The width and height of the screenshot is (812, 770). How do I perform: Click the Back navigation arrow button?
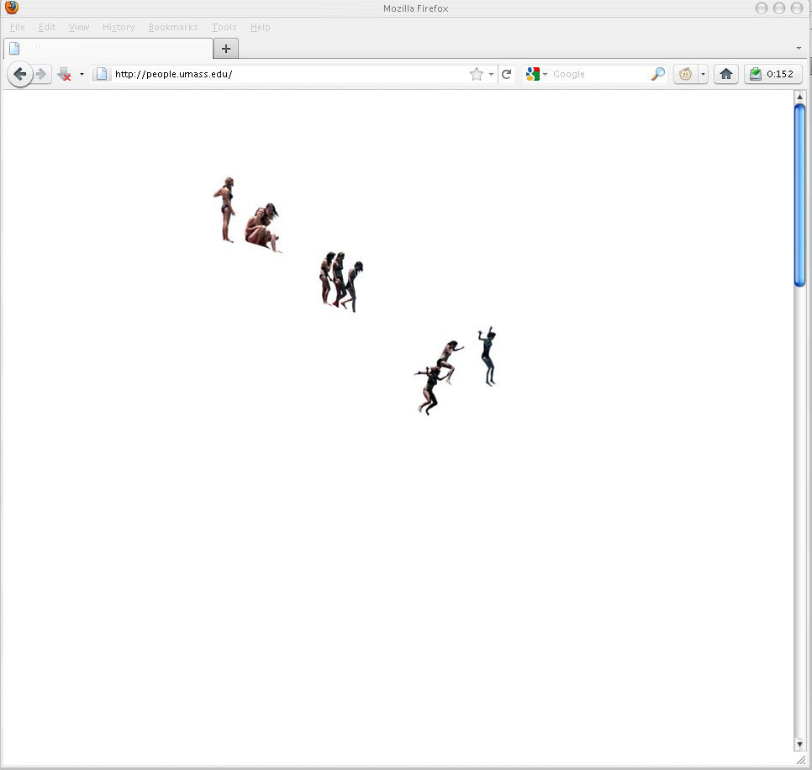(x=19, y=75)
